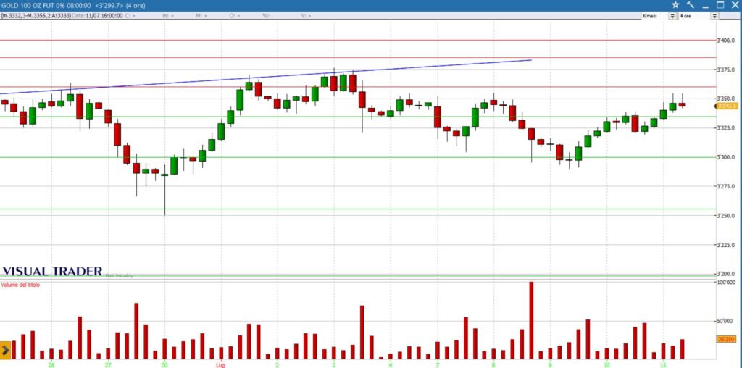Click the 3'400.0 price axis label
Image resolution: width=742 pixels, height=368 pixels.
pos(725,41)
